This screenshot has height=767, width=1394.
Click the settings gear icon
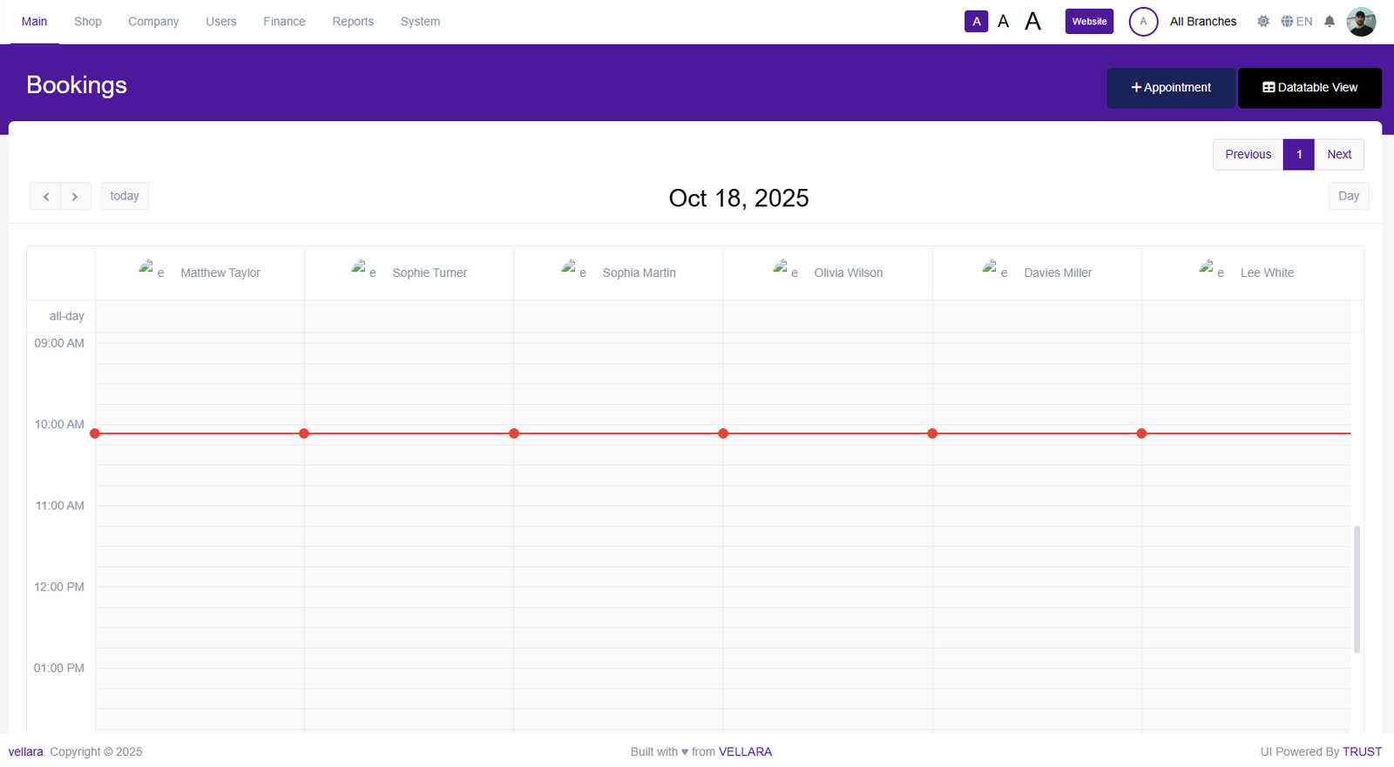1262,22
